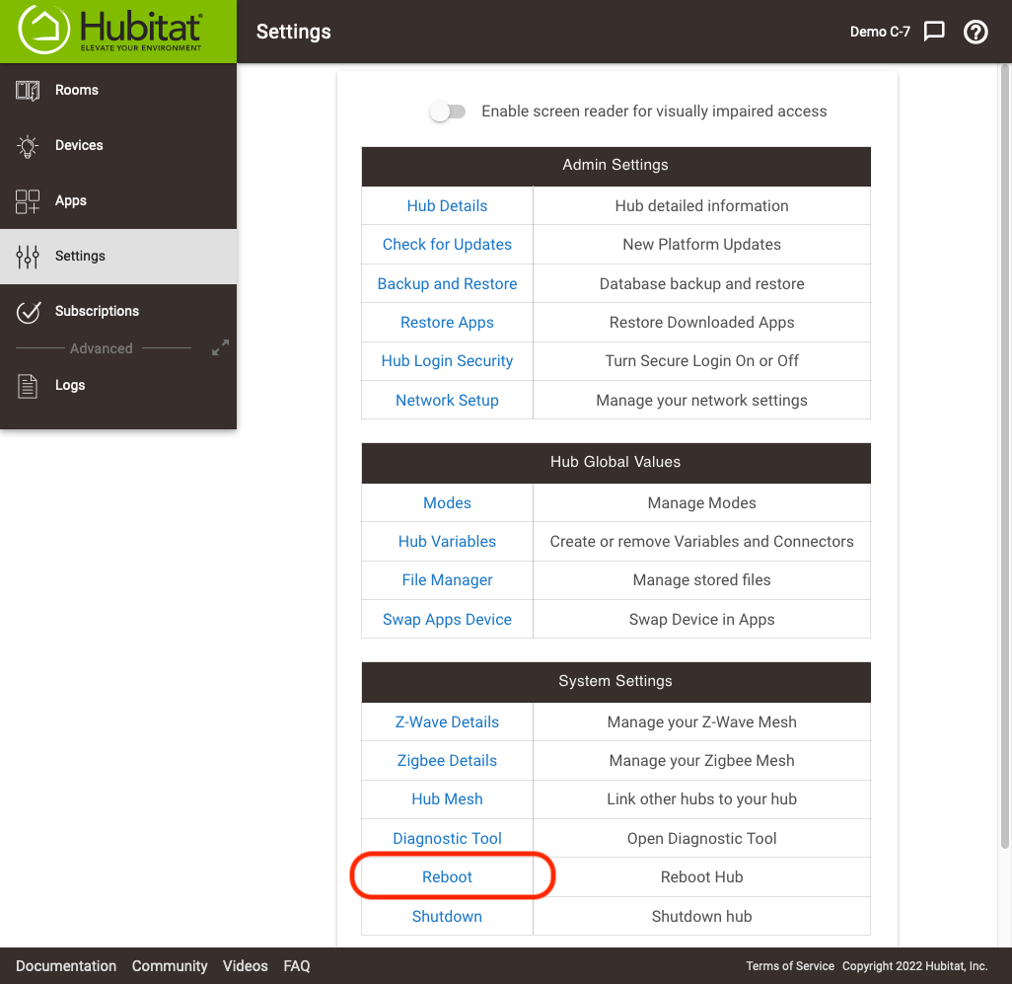Screen dimensions: 1012x984
Task: Click 'Swap Device in Apps' cell
Action: point(701,620)
